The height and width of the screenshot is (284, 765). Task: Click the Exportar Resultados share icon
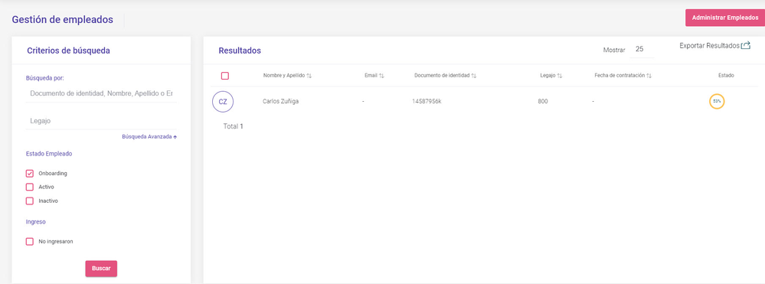(x=746, y=46)
